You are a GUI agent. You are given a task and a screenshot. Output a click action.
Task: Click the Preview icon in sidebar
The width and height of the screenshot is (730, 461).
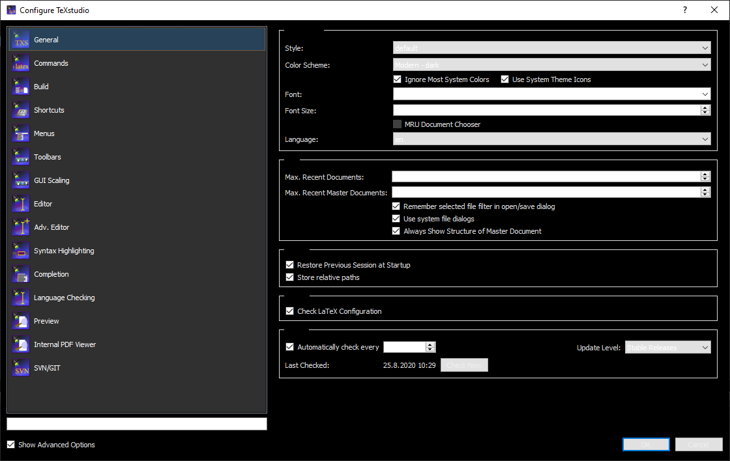pyautogui.click(x=21, y=321)
